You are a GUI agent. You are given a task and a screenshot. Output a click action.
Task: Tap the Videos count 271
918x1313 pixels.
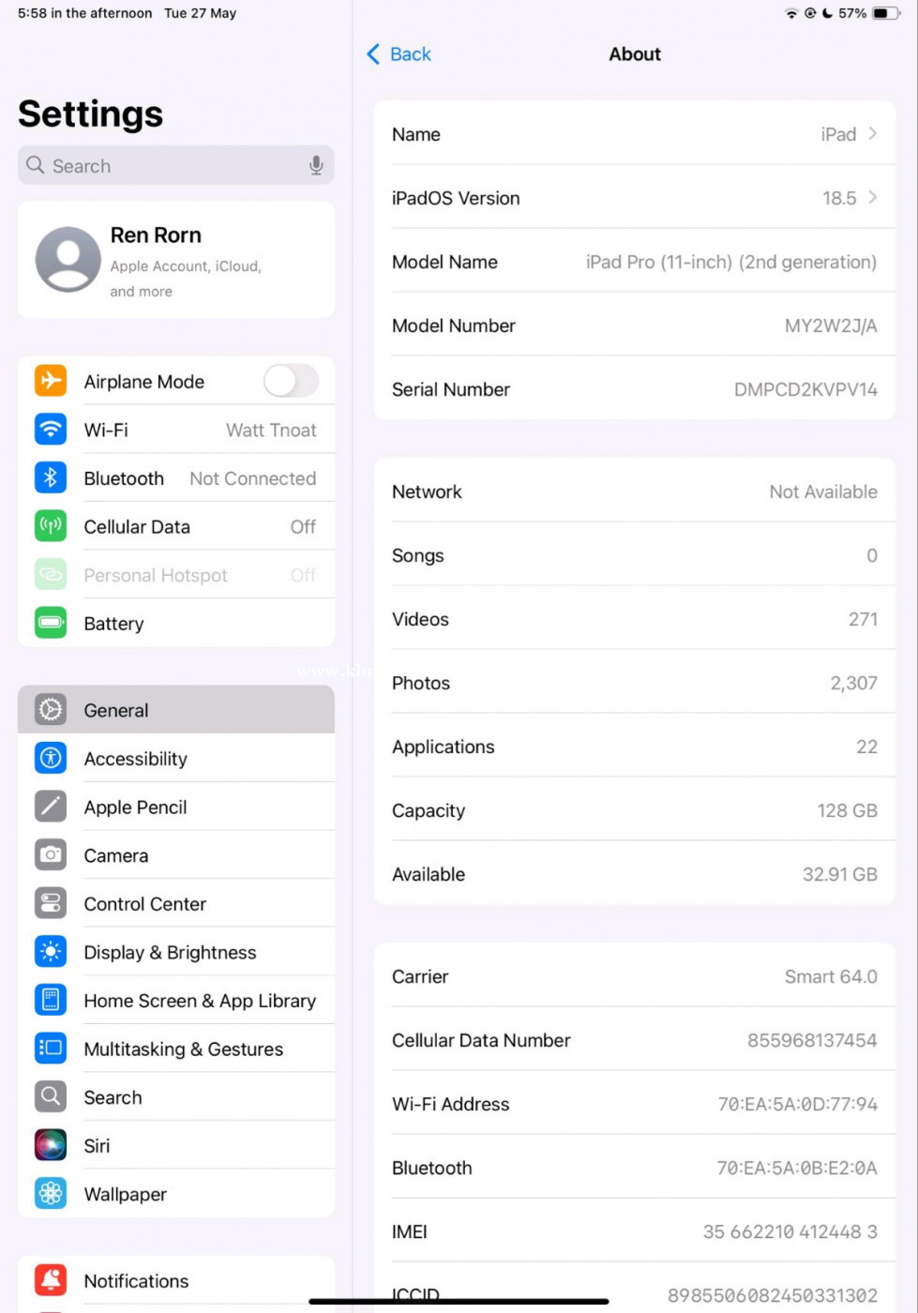[863, 619]
